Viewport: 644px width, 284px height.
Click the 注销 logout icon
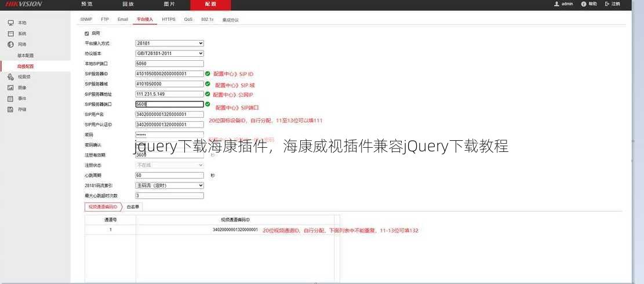pyautogui.click(x=607, y=3)
